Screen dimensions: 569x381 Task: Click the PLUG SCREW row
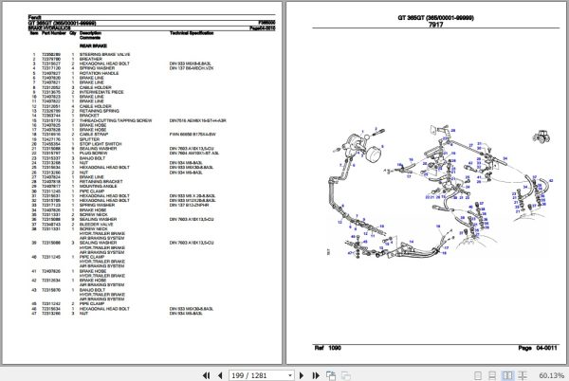point(124,154)
